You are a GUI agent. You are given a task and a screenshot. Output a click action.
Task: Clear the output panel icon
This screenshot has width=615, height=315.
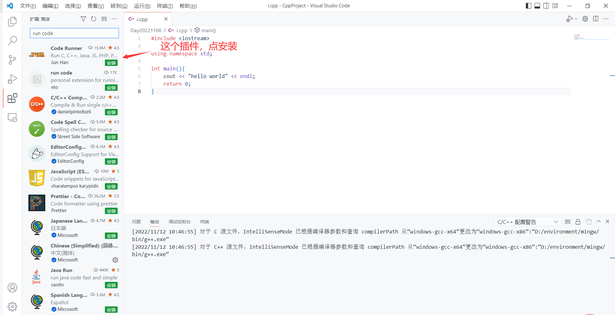pos(567,222)
